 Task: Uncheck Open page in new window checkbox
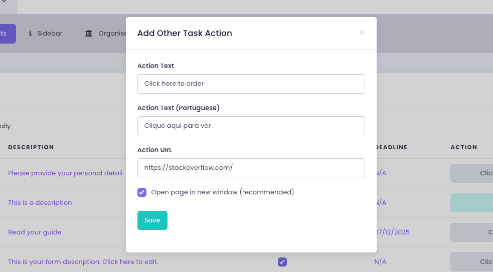[142, 192]
